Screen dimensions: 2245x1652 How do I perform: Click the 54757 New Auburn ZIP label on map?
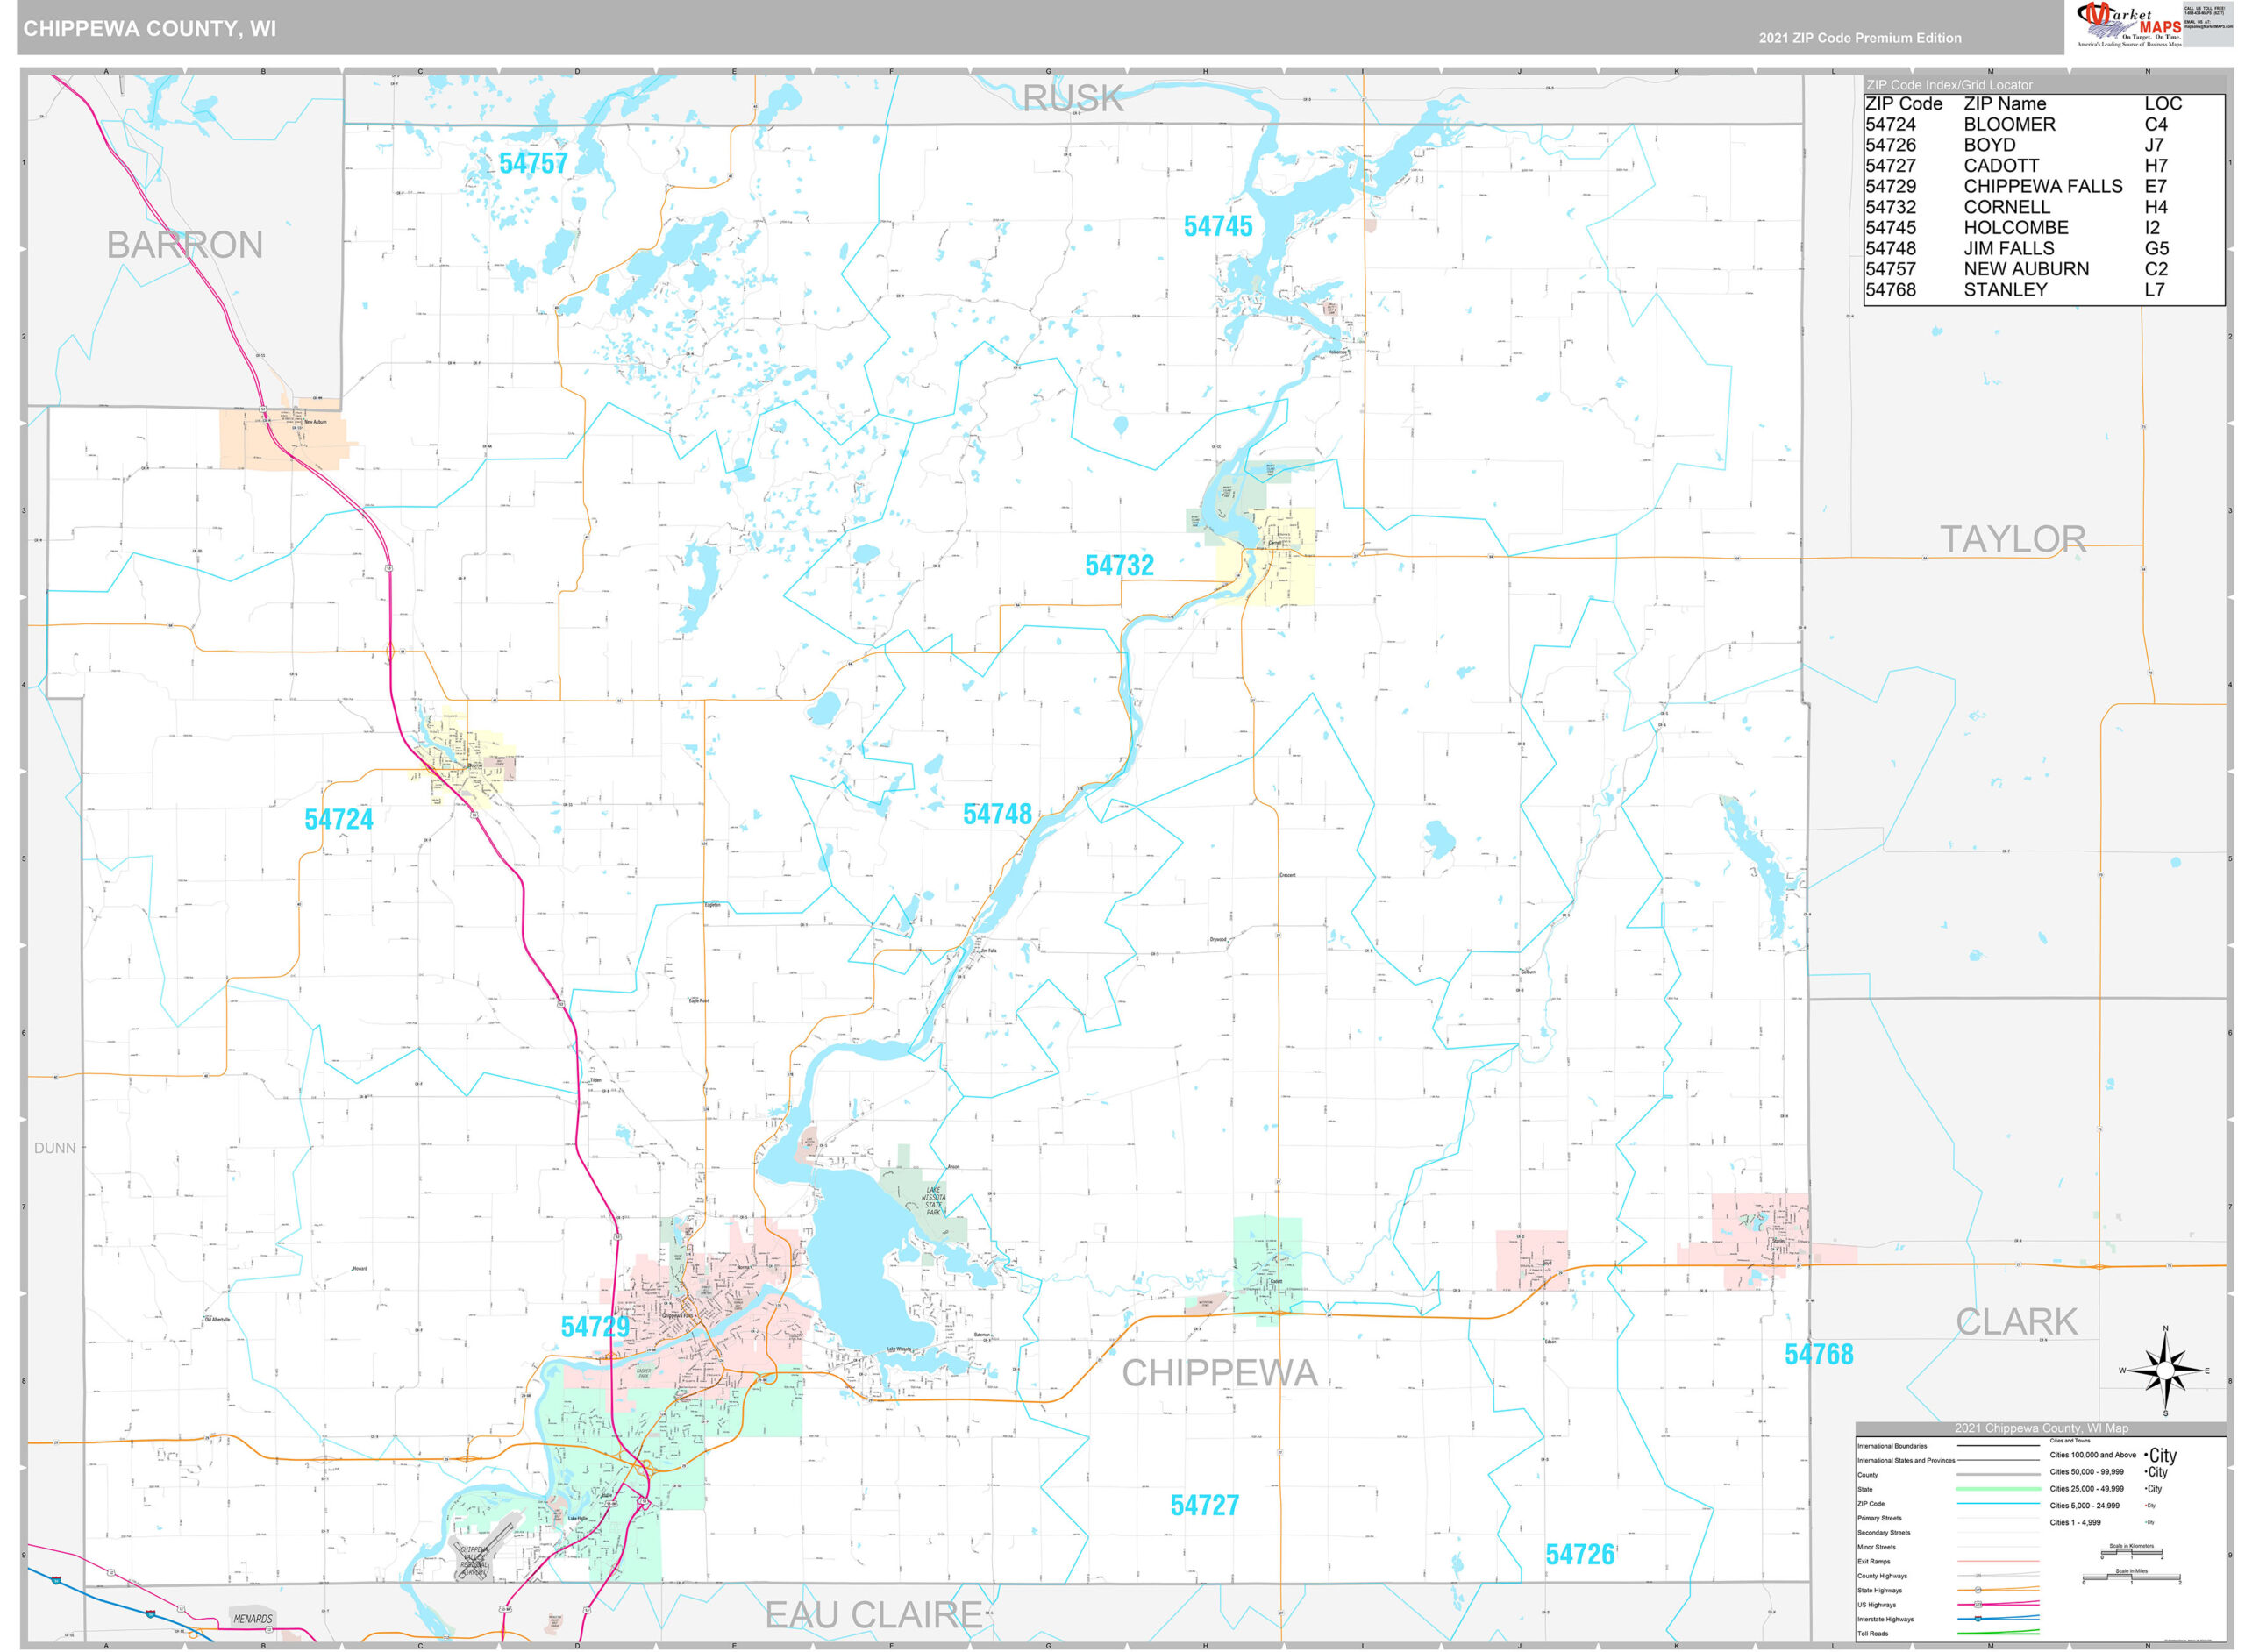click(x=536, y=162)
